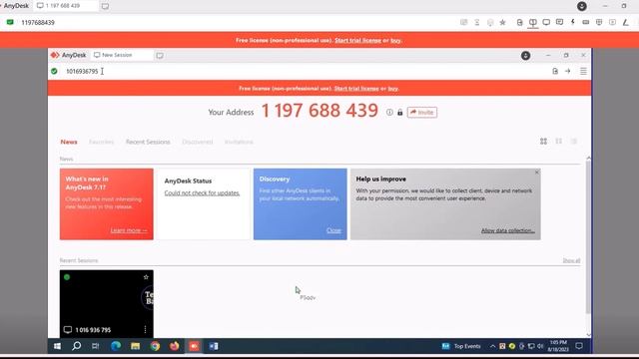Open File Explorer from the taskbar

pos(136,346)
